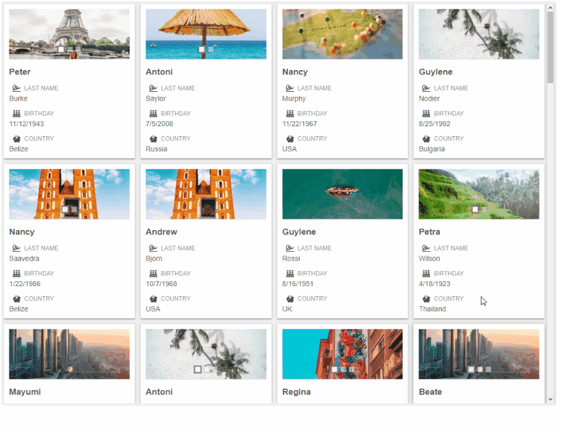
Task: Select second image indicator on Antoni Saylor's photo
Action: 211,49
